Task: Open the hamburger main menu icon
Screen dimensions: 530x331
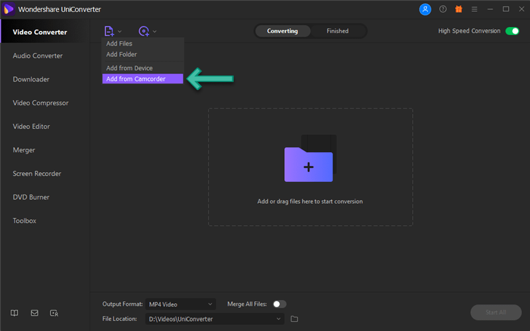Action: click(474, 9)
